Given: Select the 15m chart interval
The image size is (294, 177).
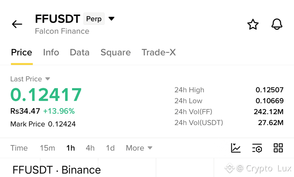Looking at the screenshot, I should pos(48,148).
